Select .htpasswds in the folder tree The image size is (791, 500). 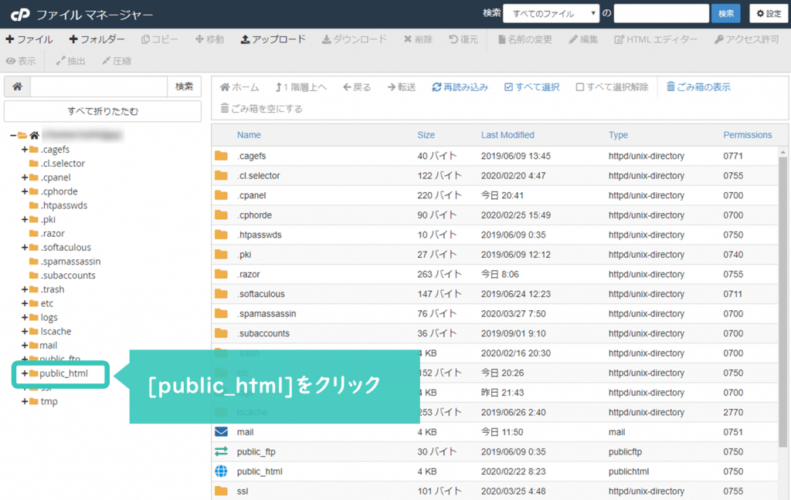click(x=63, y=206)
